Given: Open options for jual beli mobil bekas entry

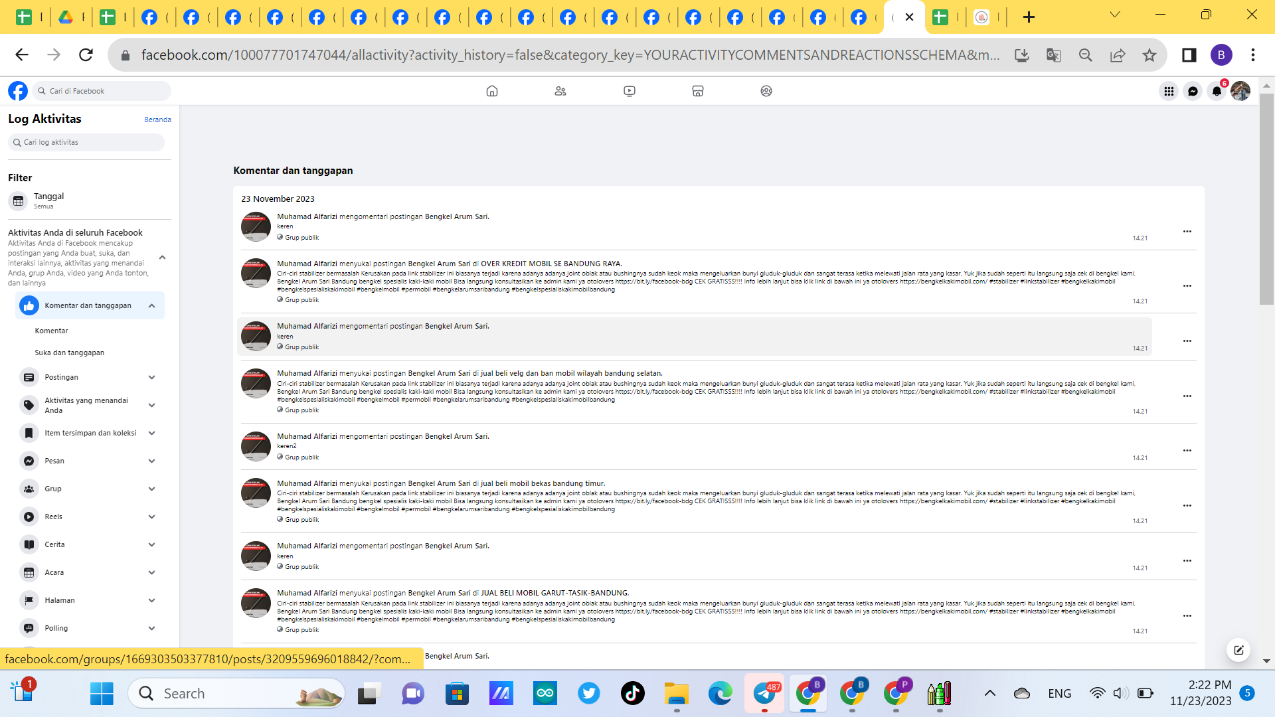Looking at the screenshot, I should pyautogui.click(x=1187, y=506).
